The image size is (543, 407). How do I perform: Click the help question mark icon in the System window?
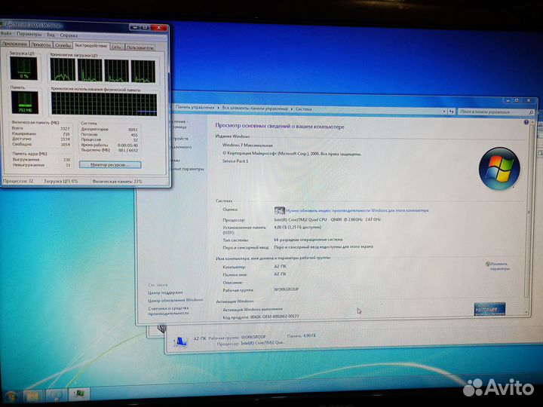click(526, 121)
